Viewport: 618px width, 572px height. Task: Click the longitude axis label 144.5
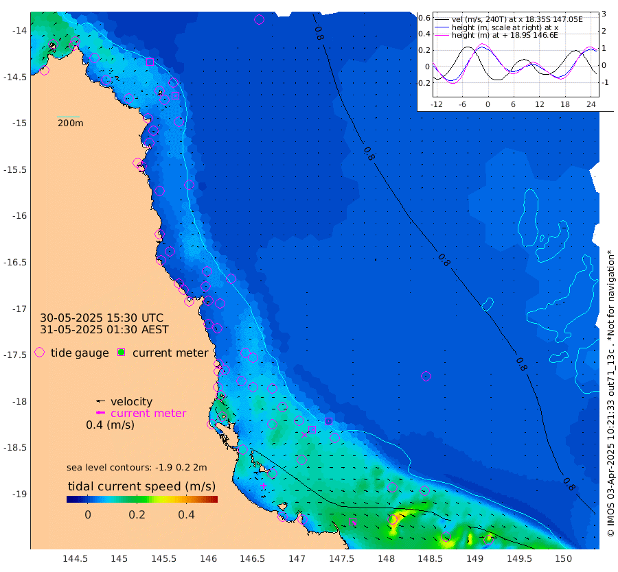coord(75,558)
